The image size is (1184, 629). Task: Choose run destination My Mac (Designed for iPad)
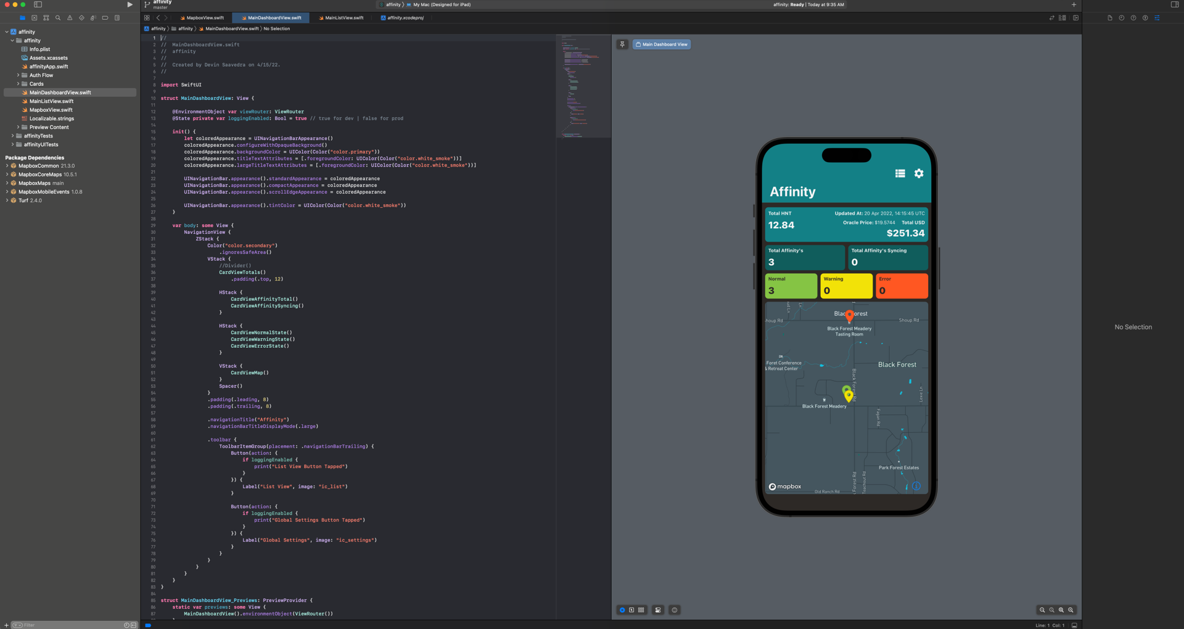[x=438, y=4]
